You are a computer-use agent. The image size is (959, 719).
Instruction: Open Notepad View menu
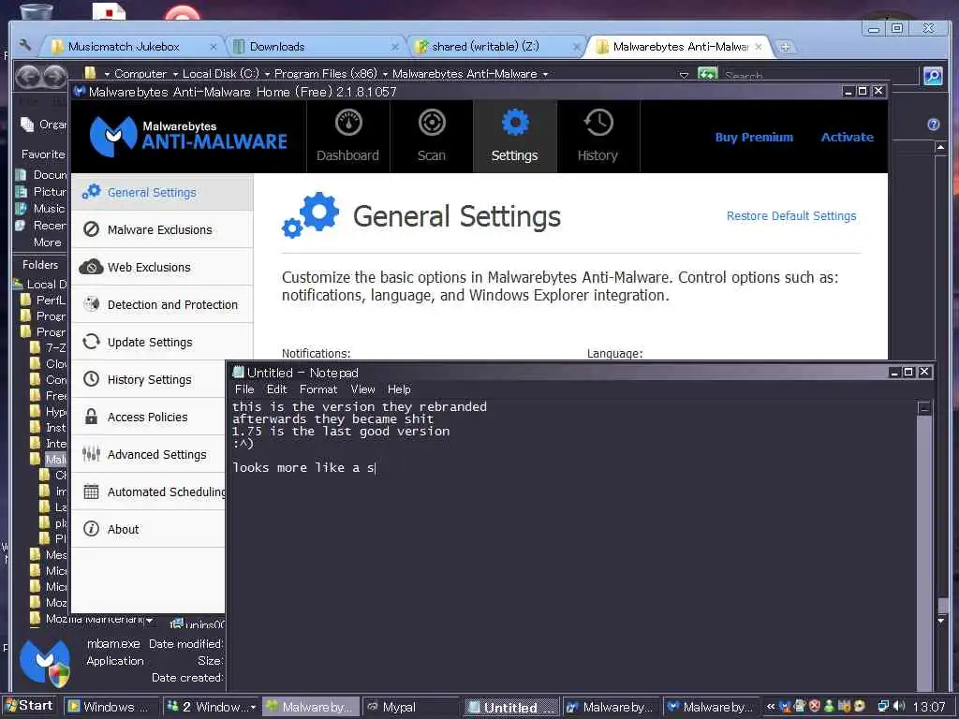click(x=362, y=389)
